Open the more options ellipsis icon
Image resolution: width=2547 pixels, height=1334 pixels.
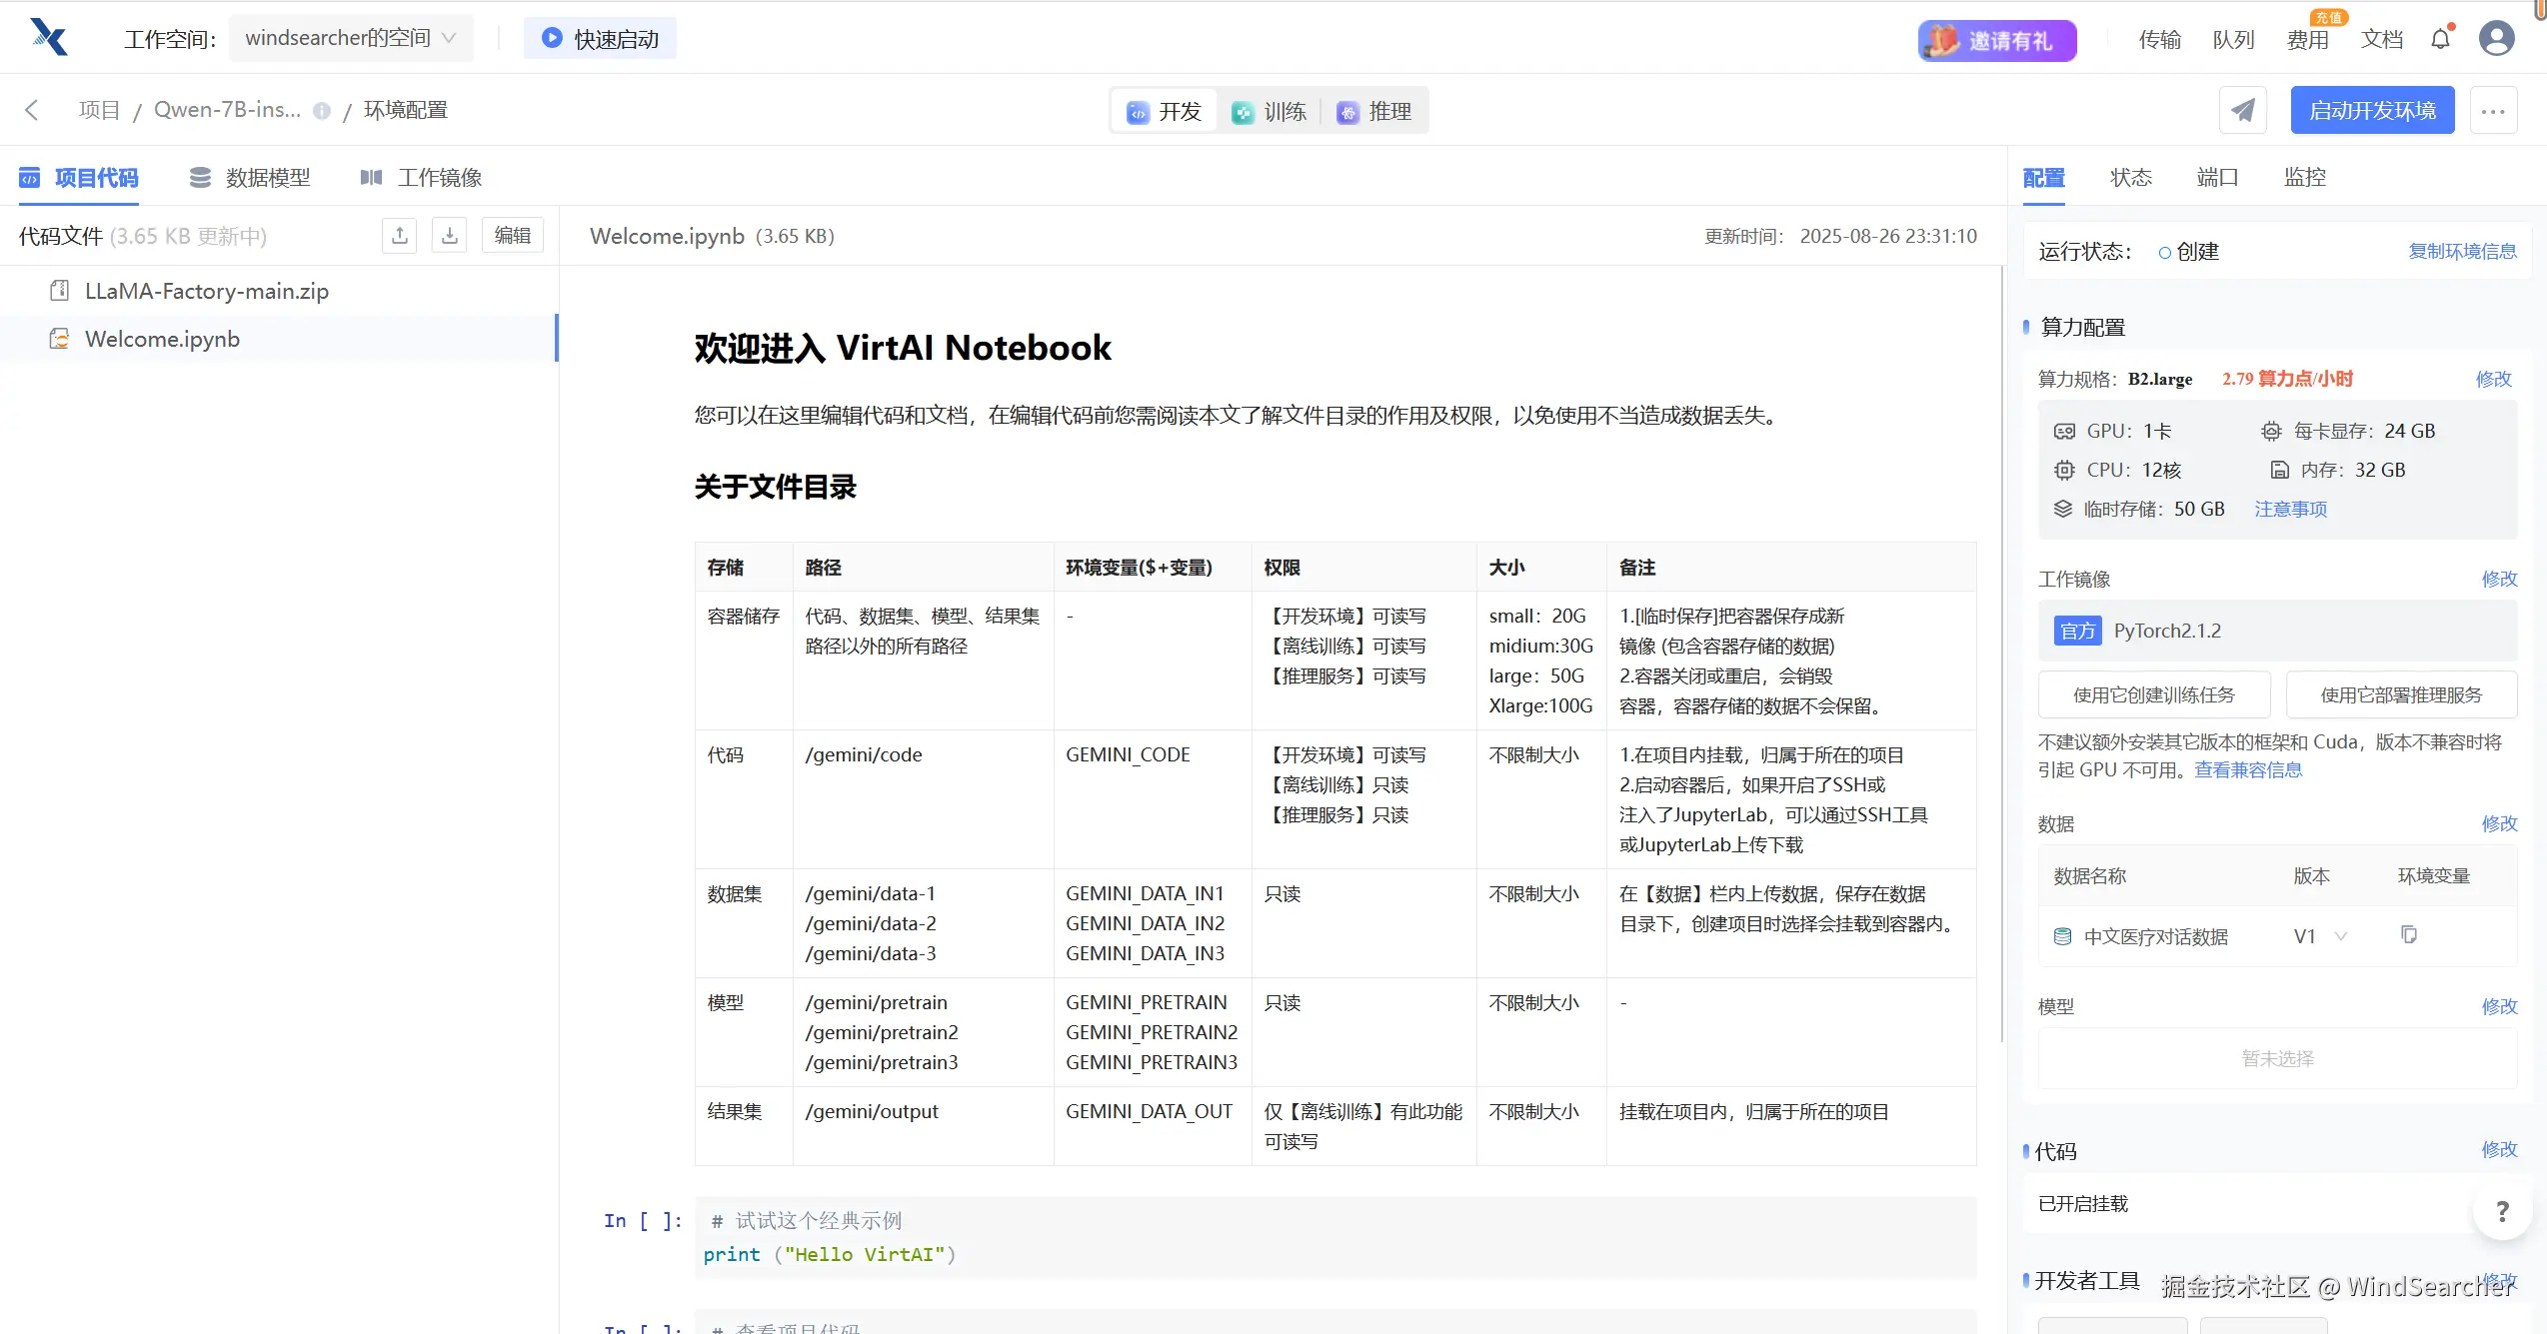click(2494, 110)
